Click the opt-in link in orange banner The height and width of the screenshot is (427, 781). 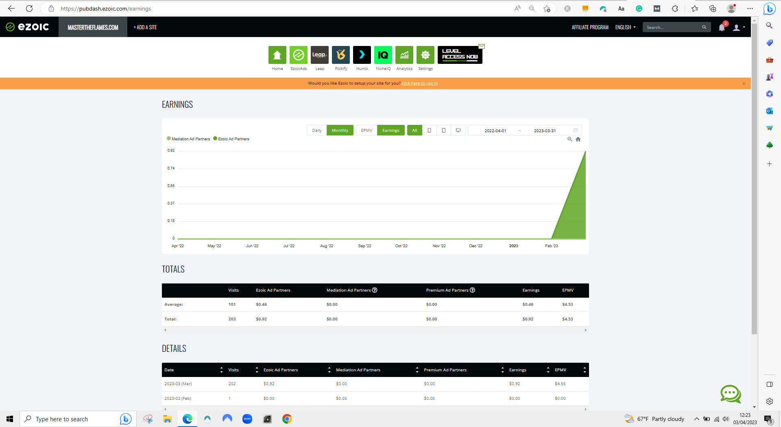click(419, 83)
